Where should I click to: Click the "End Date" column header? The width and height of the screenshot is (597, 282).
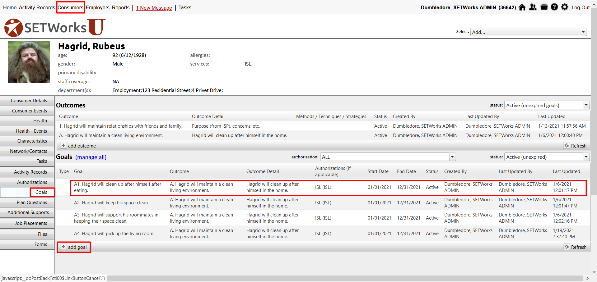(x=406, y=171)
